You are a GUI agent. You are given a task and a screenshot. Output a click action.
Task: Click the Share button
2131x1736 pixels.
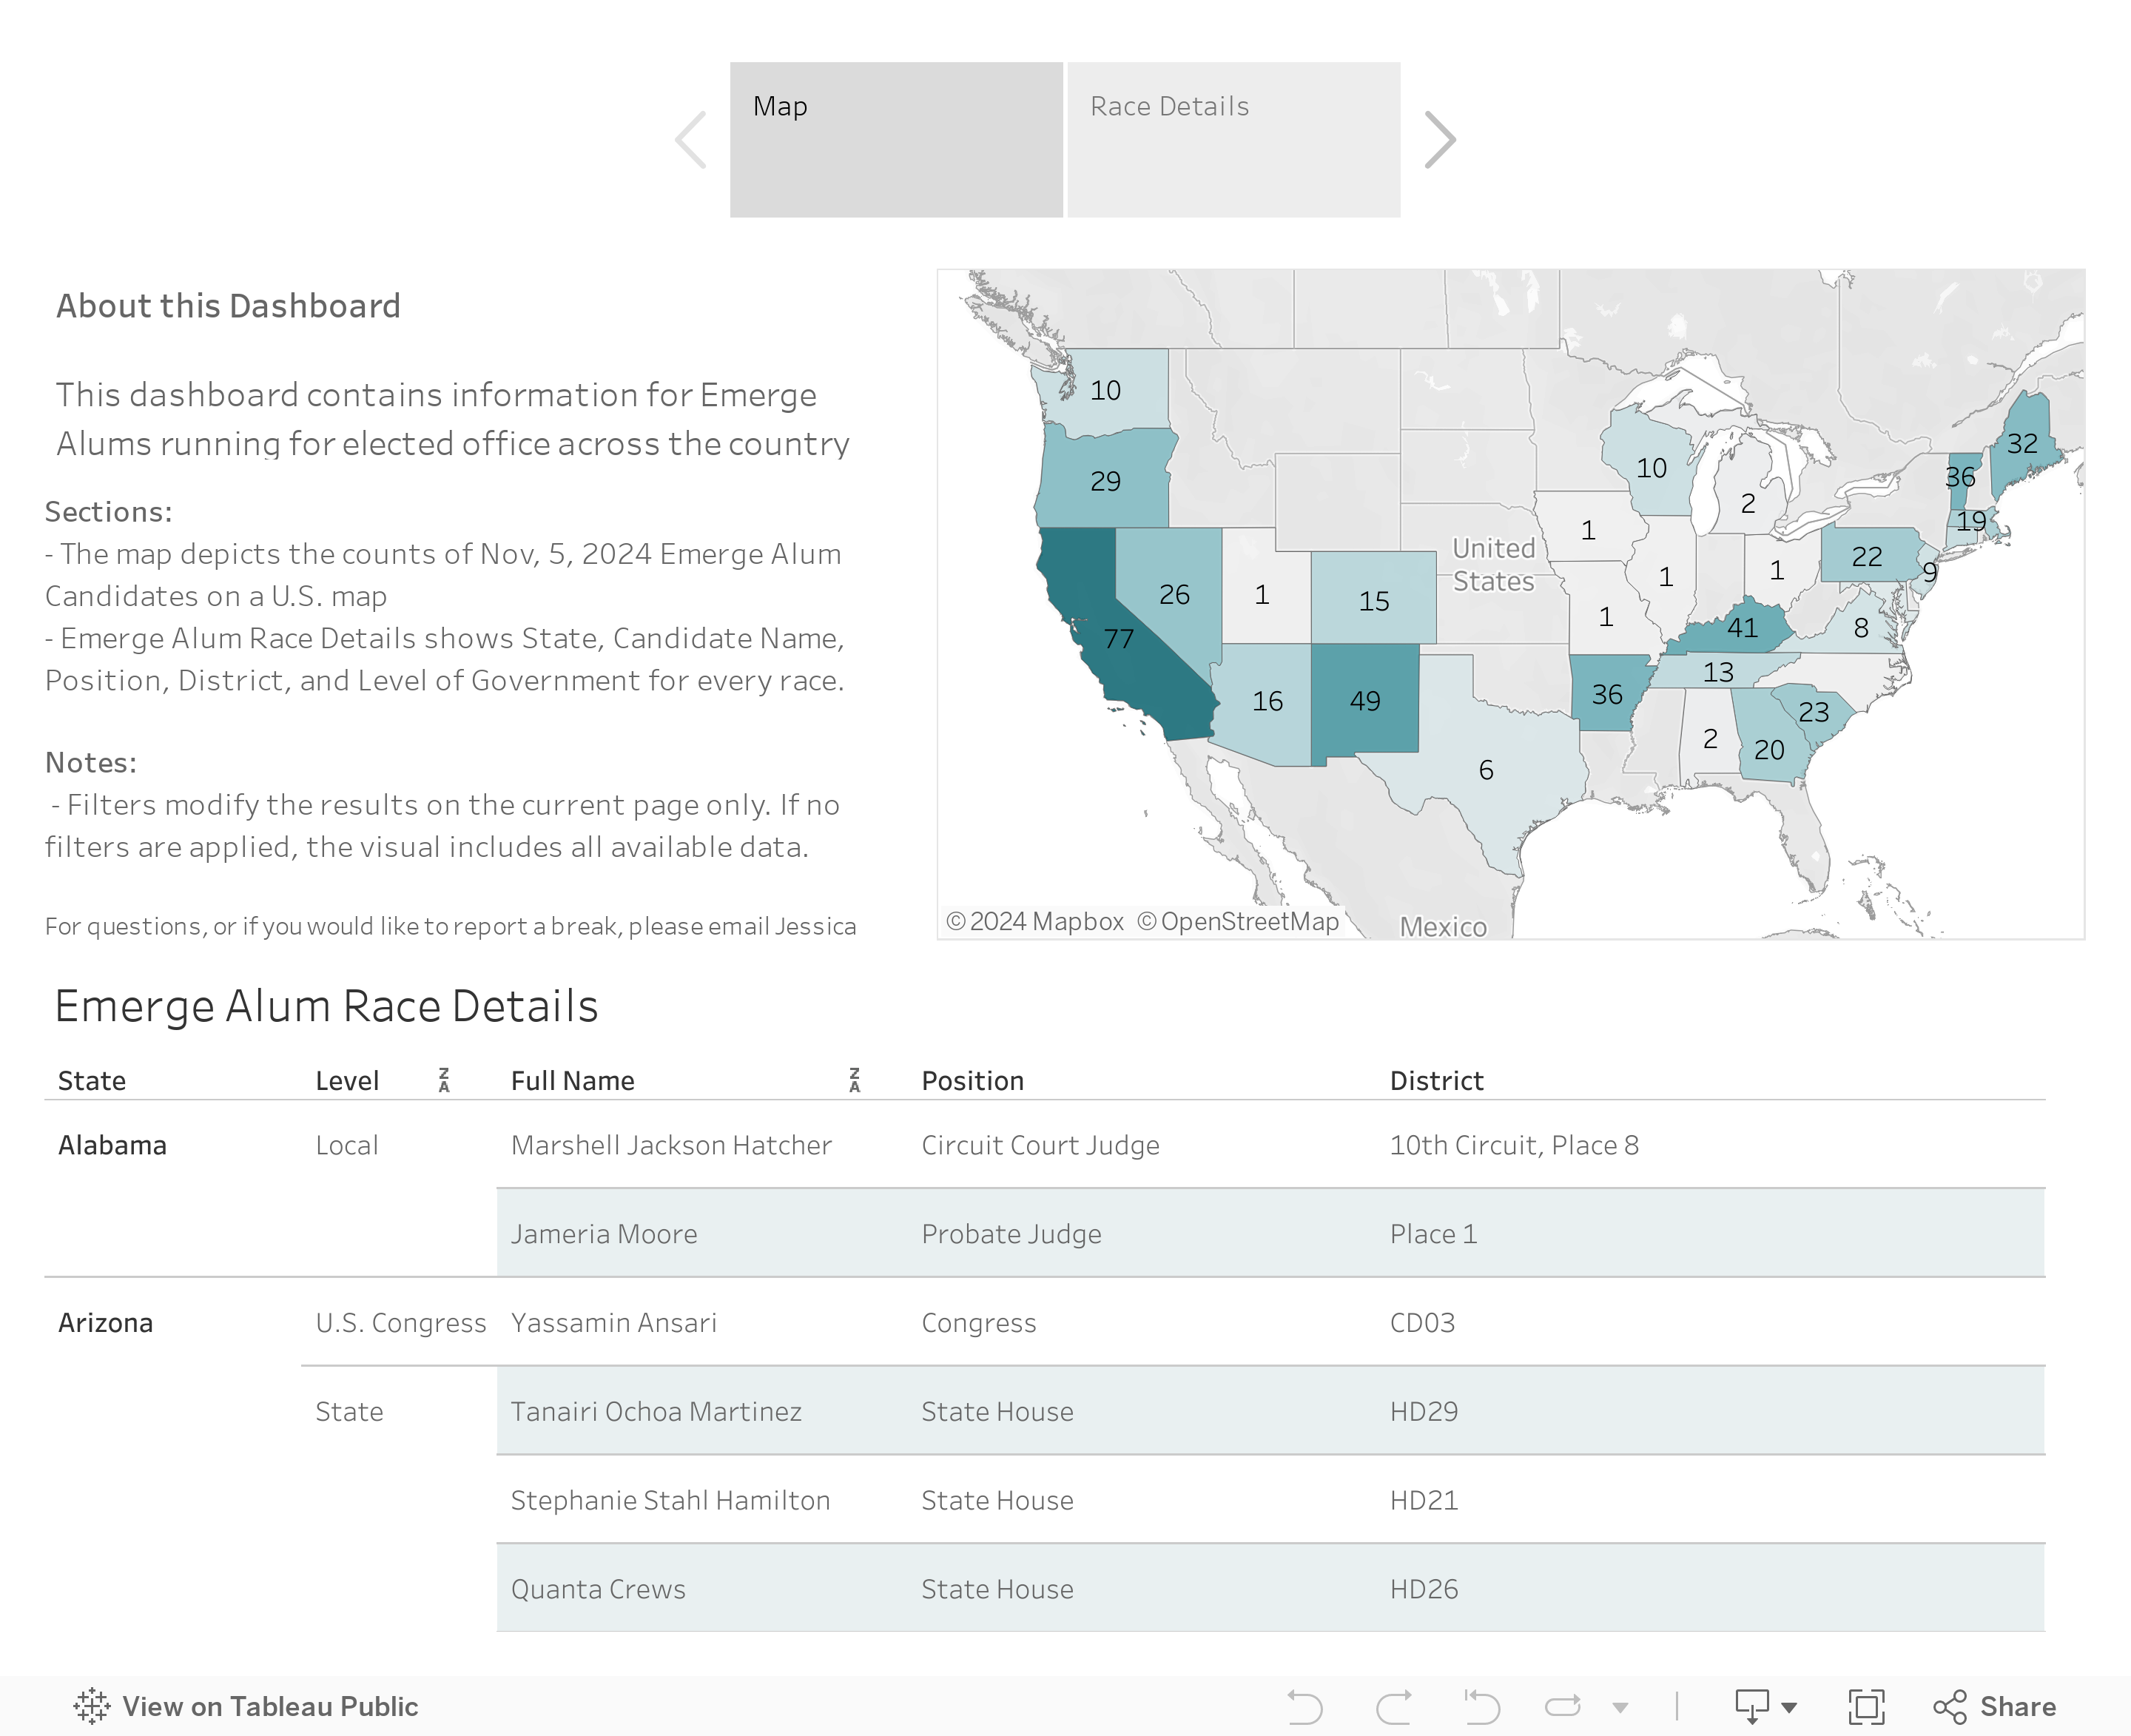click(x=1995, y=1706)
